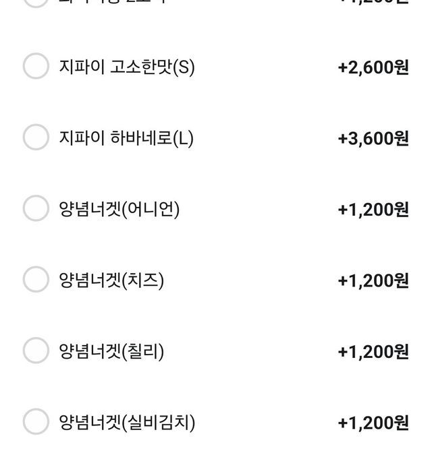Tap the 양념너겟(실비김치) option text
This screenshot has height=453, width=432.
(x=127, y=423)
